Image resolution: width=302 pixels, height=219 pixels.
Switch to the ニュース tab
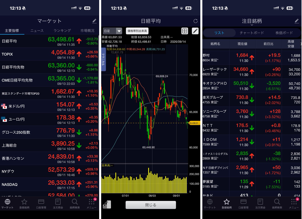click(37, 30)
